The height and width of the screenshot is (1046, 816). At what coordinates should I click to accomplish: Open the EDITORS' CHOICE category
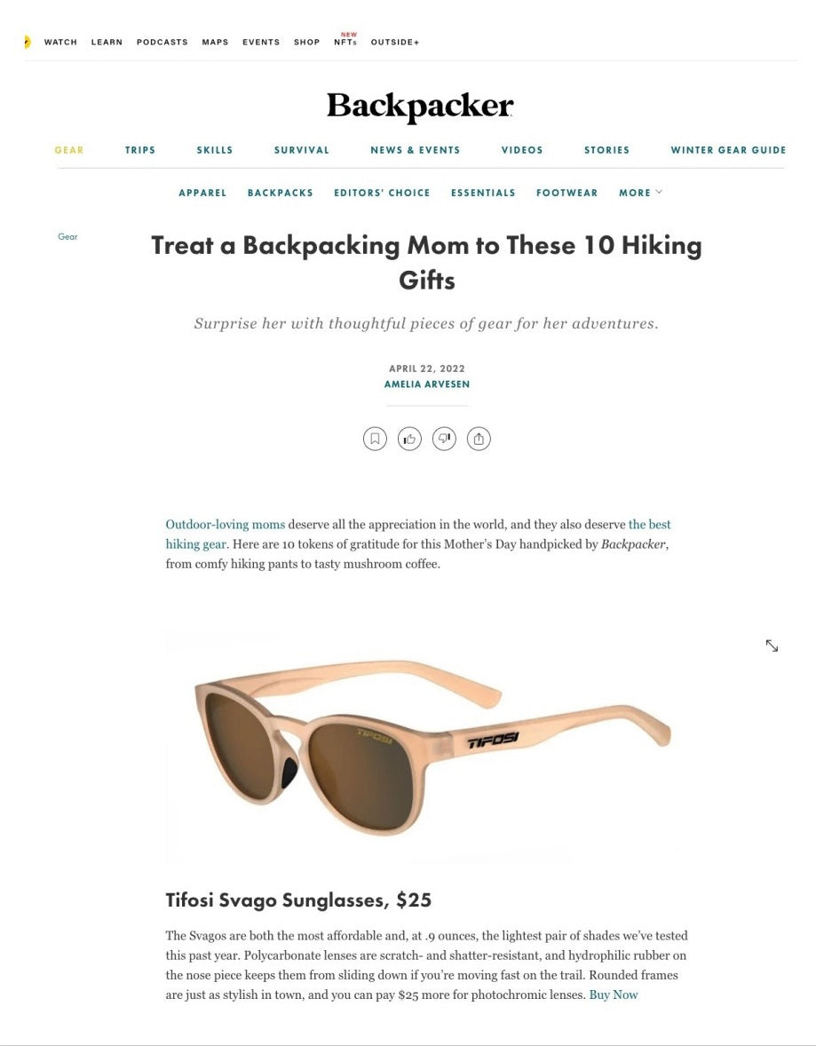(382, 193)
